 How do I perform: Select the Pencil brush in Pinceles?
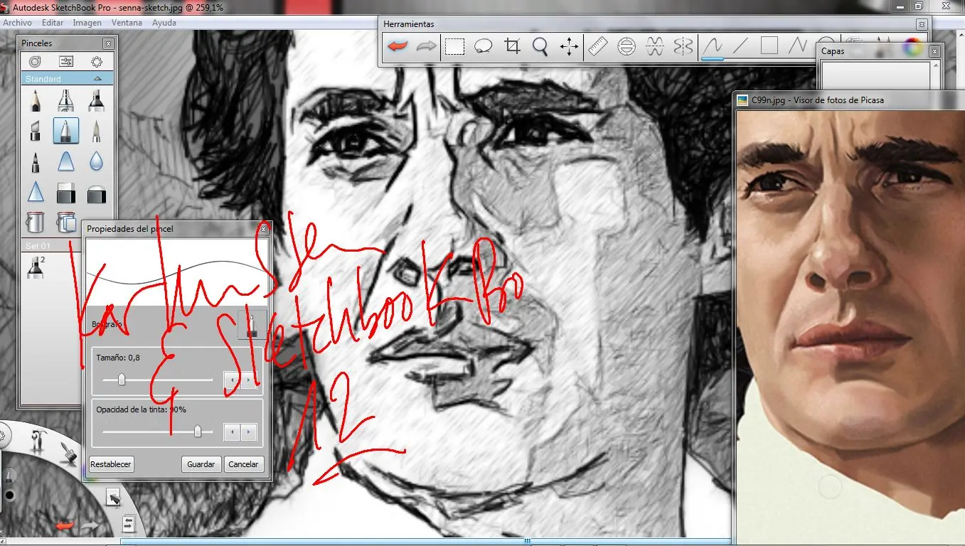(36, 100)
